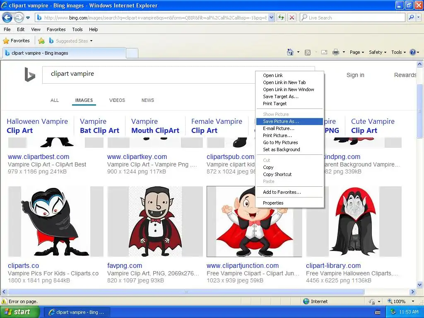
Task: Open the Tools command bar menu
Action: coord(398,52)
